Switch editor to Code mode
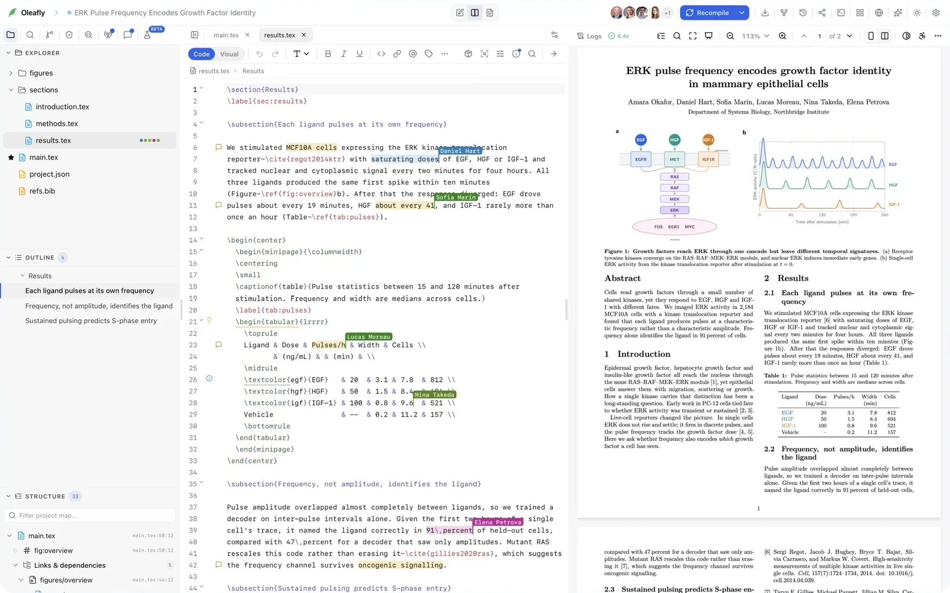This screenshot has width=950, height=593. tap(201, 54)
